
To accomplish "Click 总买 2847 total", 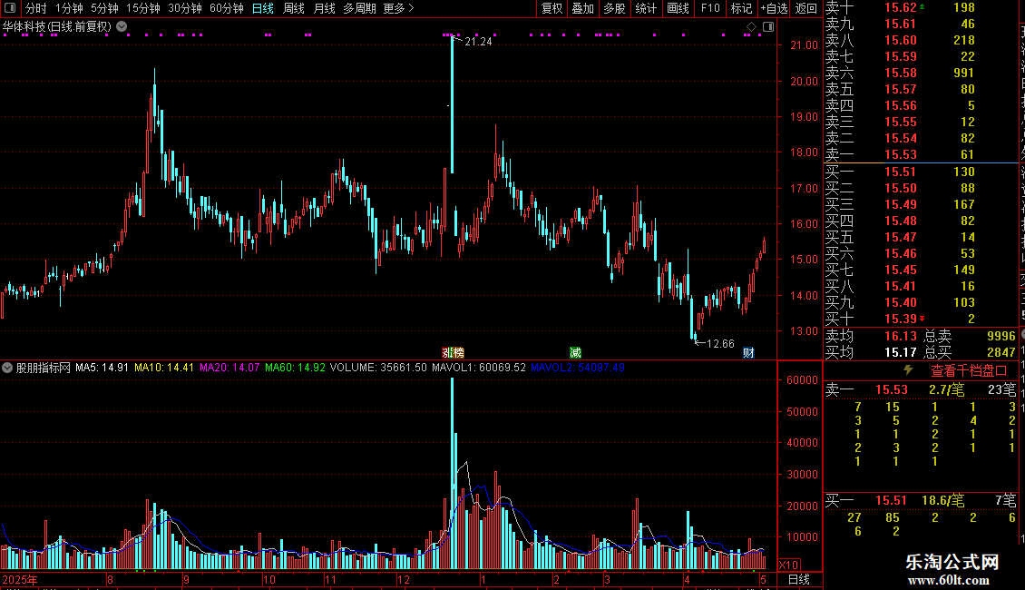I will click(x=970, y=352).
